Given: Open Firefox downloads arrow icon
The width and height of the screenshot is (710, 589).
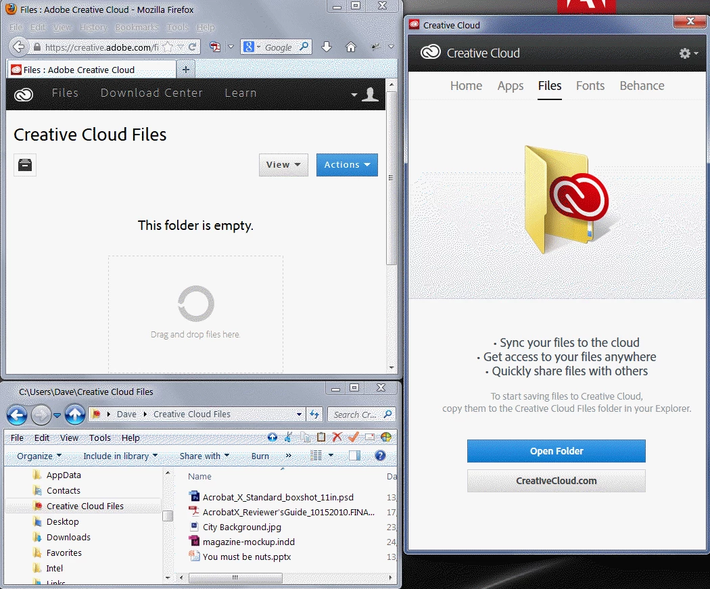Looking at the screenshot, I should [x=327, y=47].
